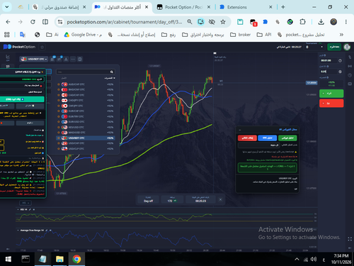The height and width of the screenshot is (266, 354).
Task: Open the history clock icon in right sidebar
Action: tap(350, 75)
